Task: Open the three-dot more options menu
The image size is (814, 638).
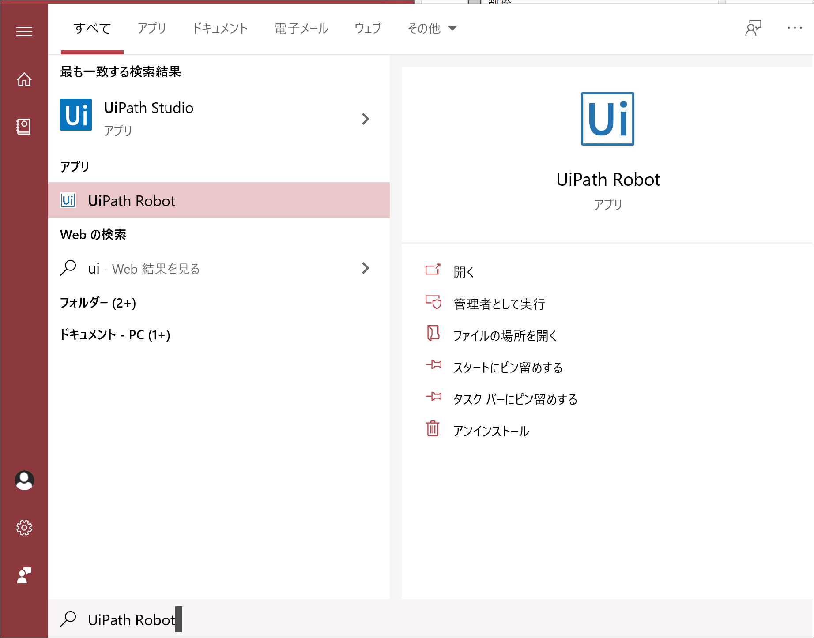Action: pos(795,28)
